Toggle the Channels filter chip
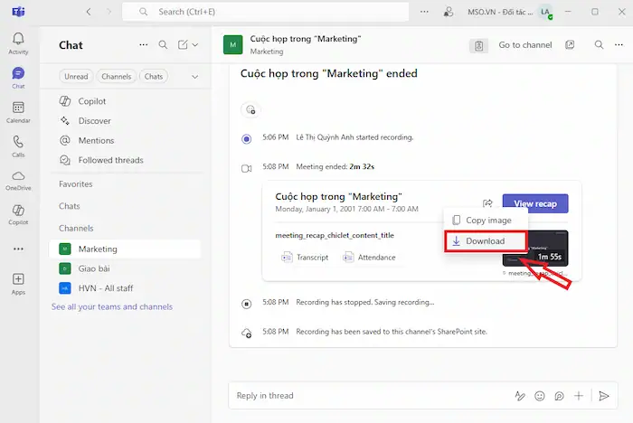 tap(116, 77)
